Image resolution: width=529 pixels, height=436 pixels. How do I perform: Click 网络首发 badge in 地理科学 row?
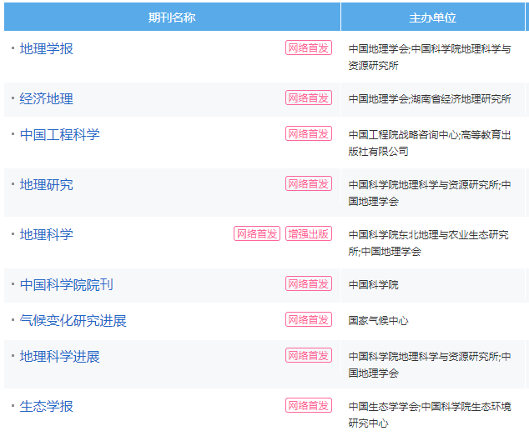(257, 233)
